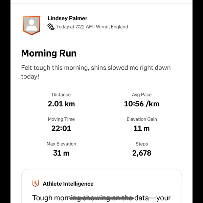Open the Athlete Intelligence heading
Viewport: 203px width, 203px height.
68,184
